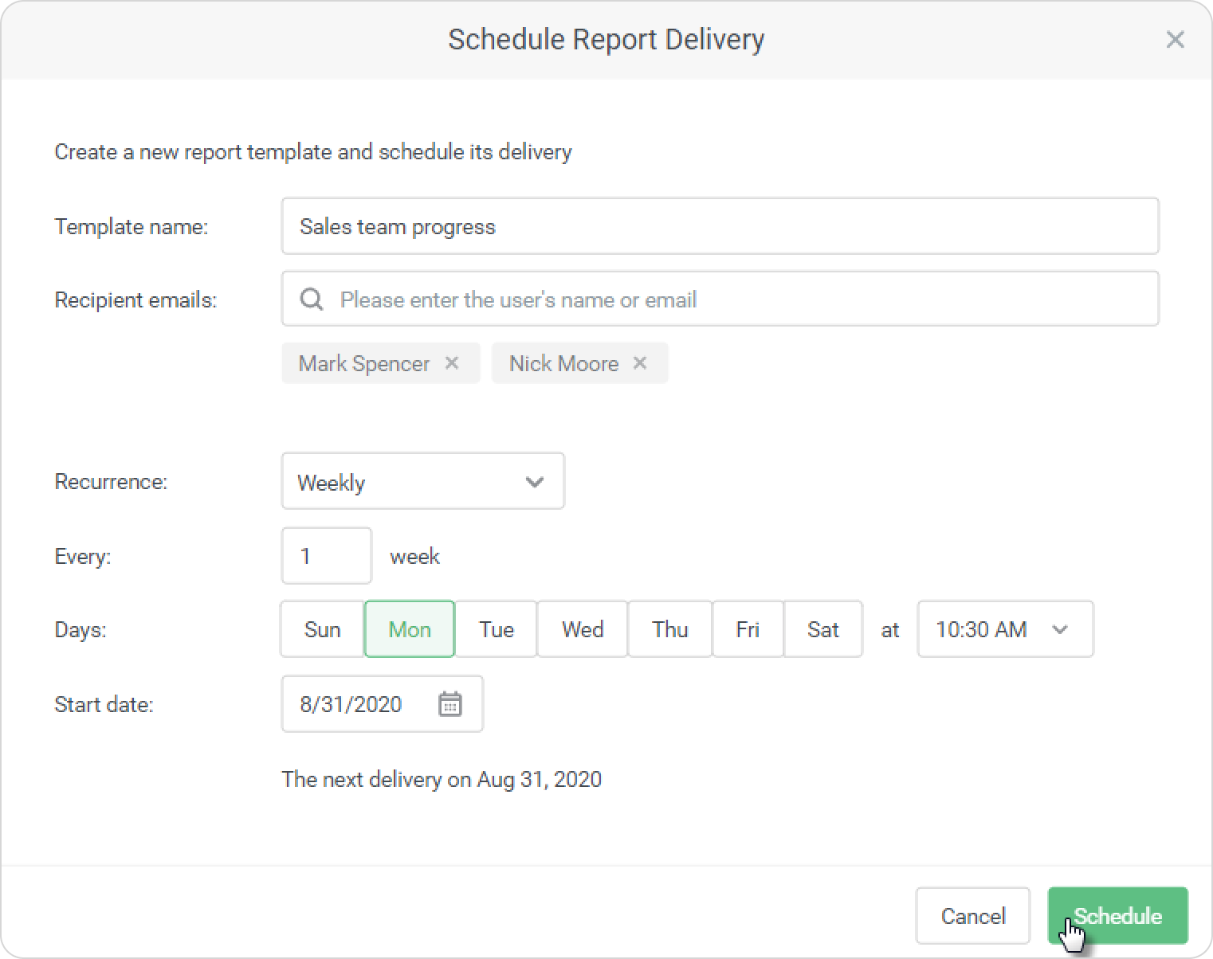The width and height of the screenshot is (1213, 959).
Task: Select Friday as delivery day
Action: [748, 629]
